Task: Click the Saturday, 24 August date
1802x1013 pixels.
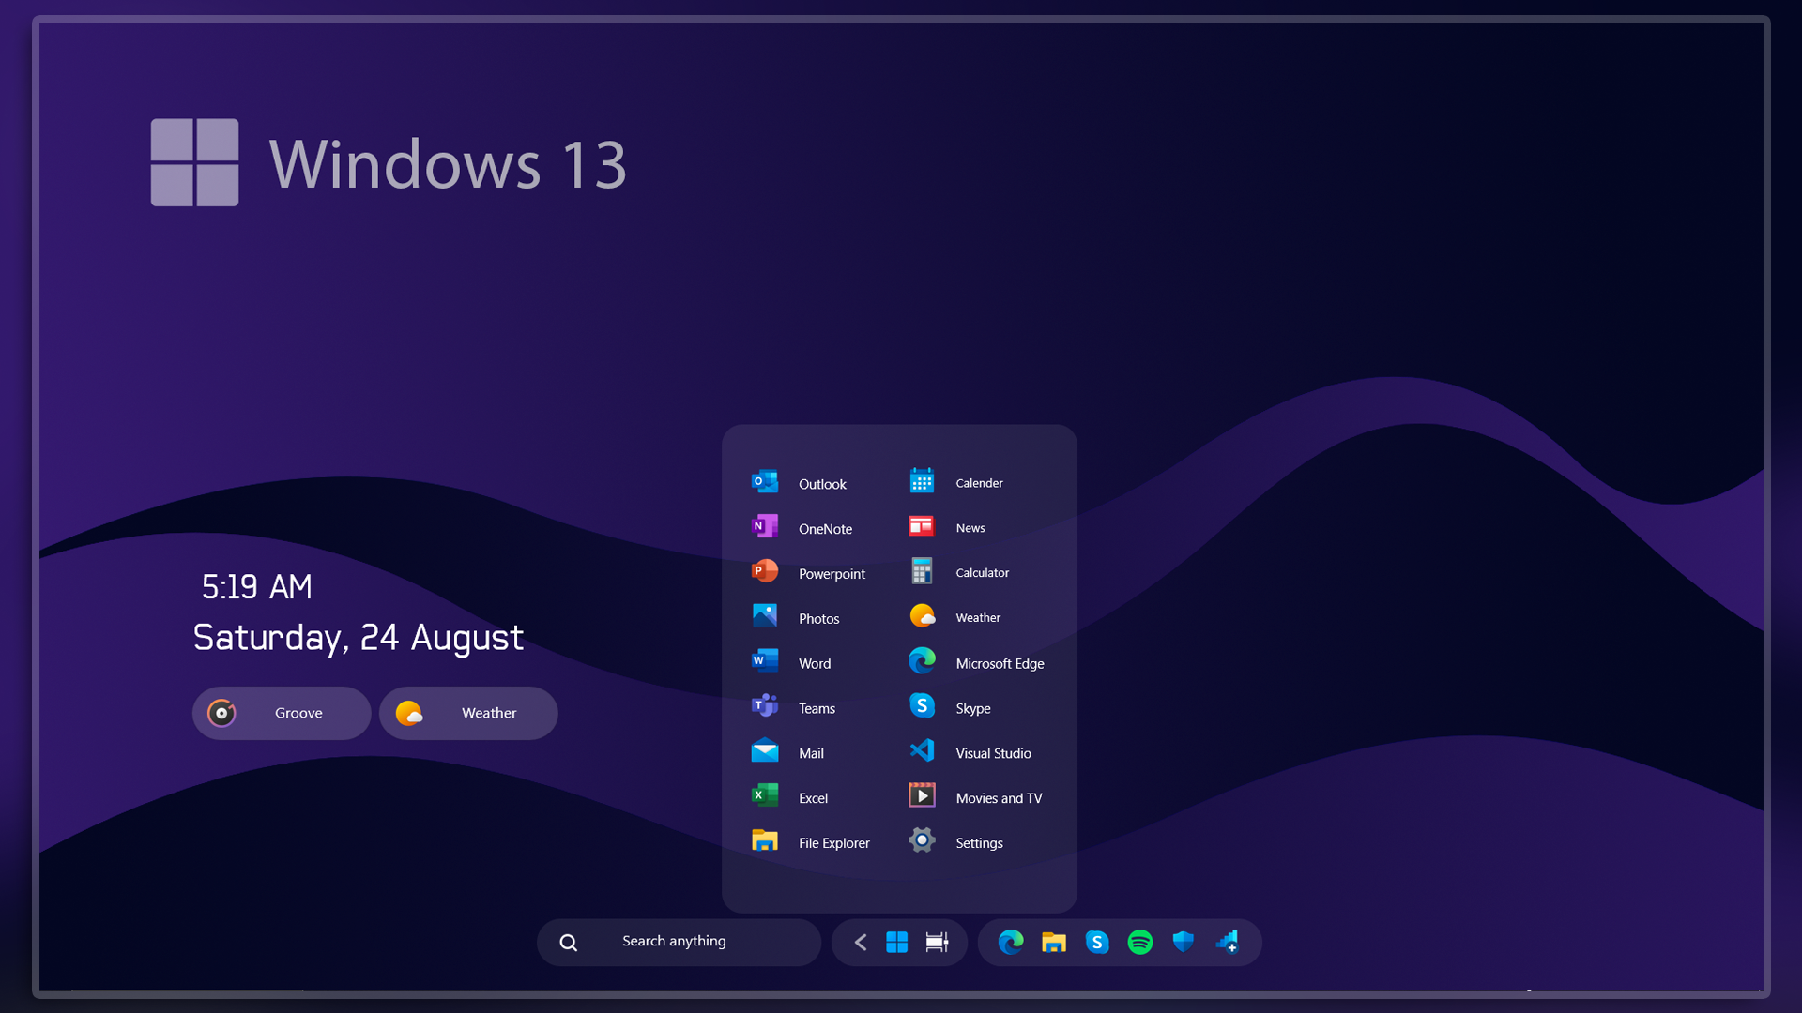Action: coord(358,639)
